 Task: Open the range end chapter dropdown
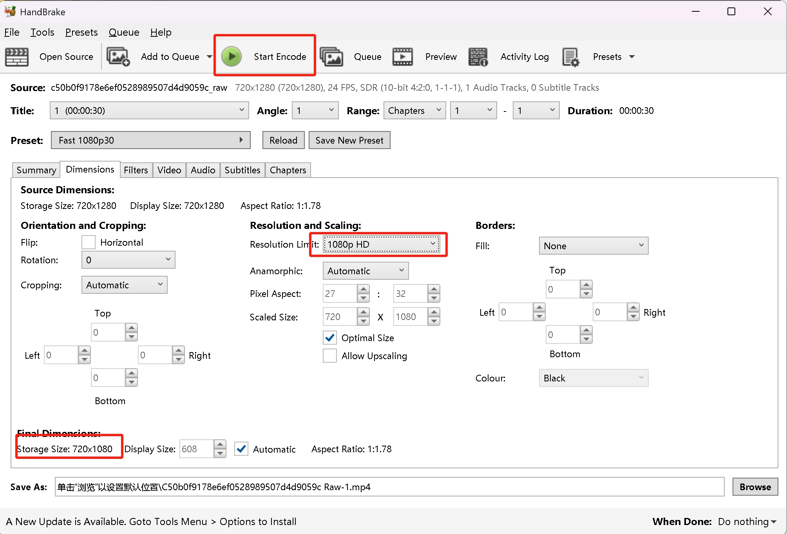(536, 111)
